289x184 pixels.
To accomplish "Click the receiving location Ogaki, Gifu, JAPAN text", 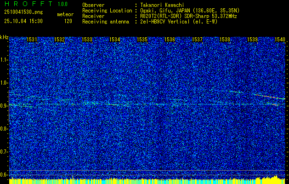I will coord(190,11).
